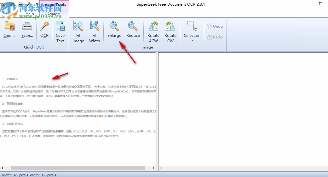Click right arrow of image pane scrollbar
The width and height of the screenshot is (328, 177).
pos(154,168)
